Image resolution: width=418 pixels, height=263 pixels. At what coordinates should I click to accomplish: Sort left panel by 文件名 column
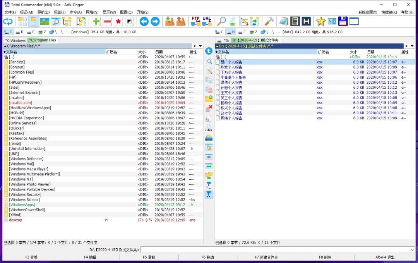tap(54, 52)
